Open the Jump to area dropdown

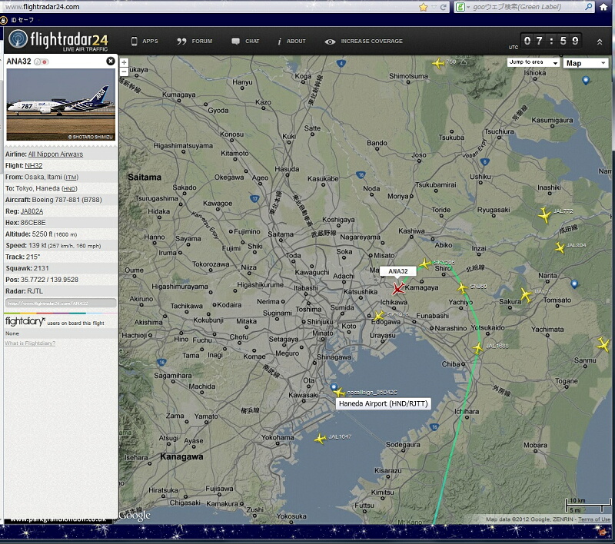click(x=533, y=62)
